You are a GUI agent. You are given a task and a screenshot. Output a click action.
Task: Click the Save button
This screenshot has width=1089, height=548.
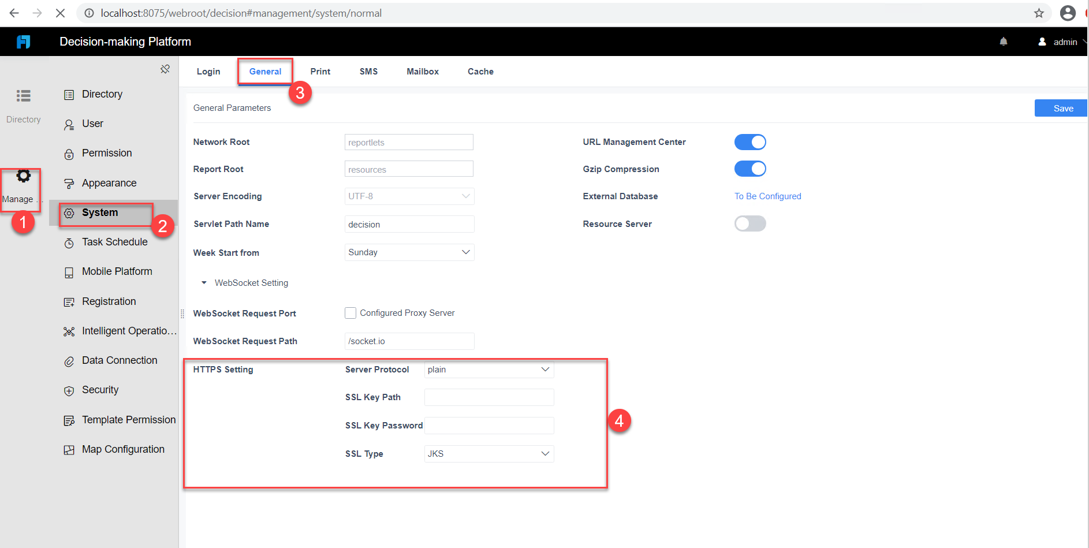(1061, 108)
